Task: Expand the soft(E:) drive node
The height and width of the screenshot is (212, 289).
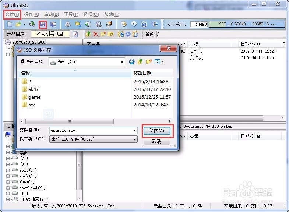Action: pyautogui.click(x=8, y=170)
